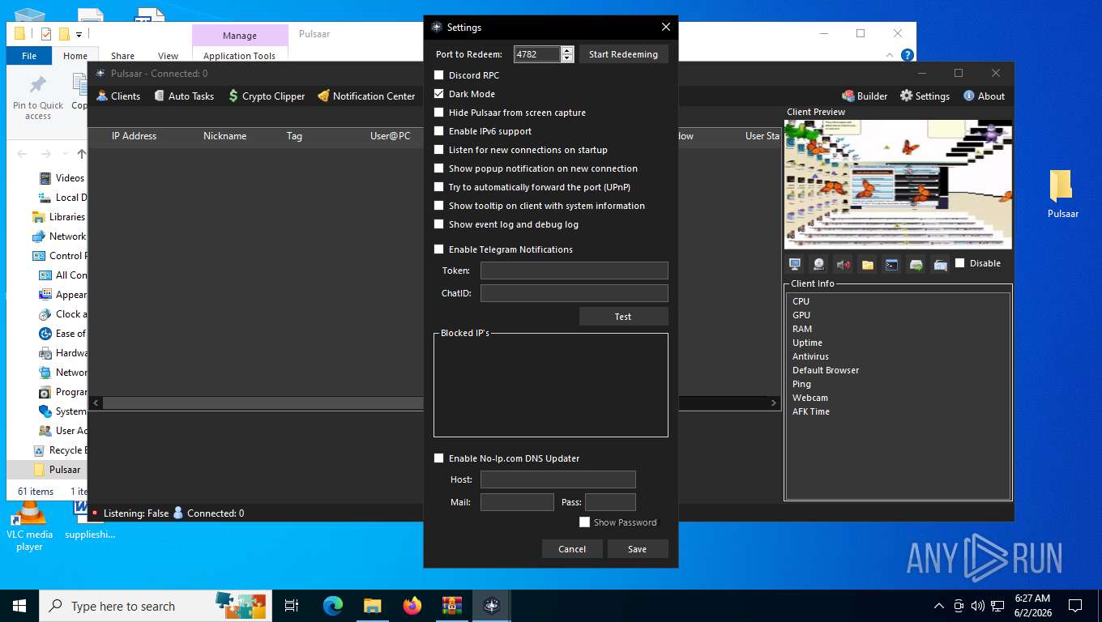Open Settings gear in Pulsaar toolbar

925,96
